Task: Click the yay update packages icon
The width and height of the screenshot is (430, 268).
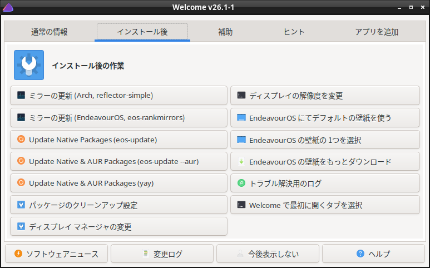Action: [21, 183]
